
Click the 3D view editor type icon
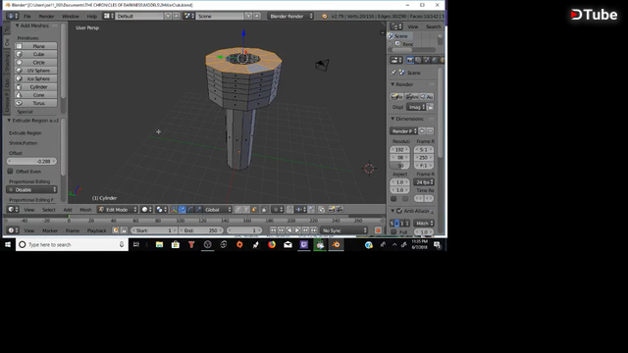[x=13, y=210]
